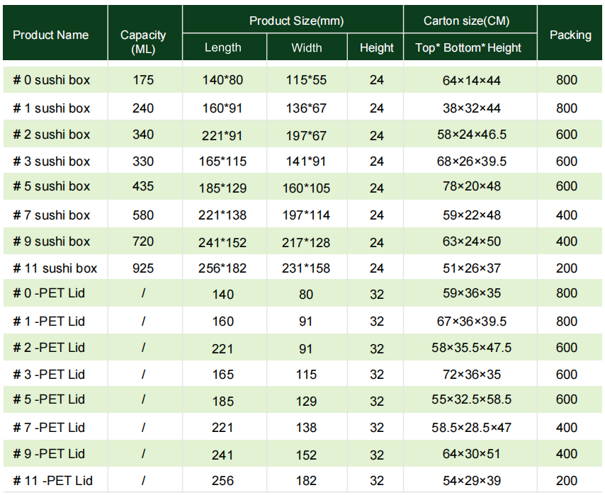
Task: Select the Capacity (ML) column header
Action: point(143,42)
